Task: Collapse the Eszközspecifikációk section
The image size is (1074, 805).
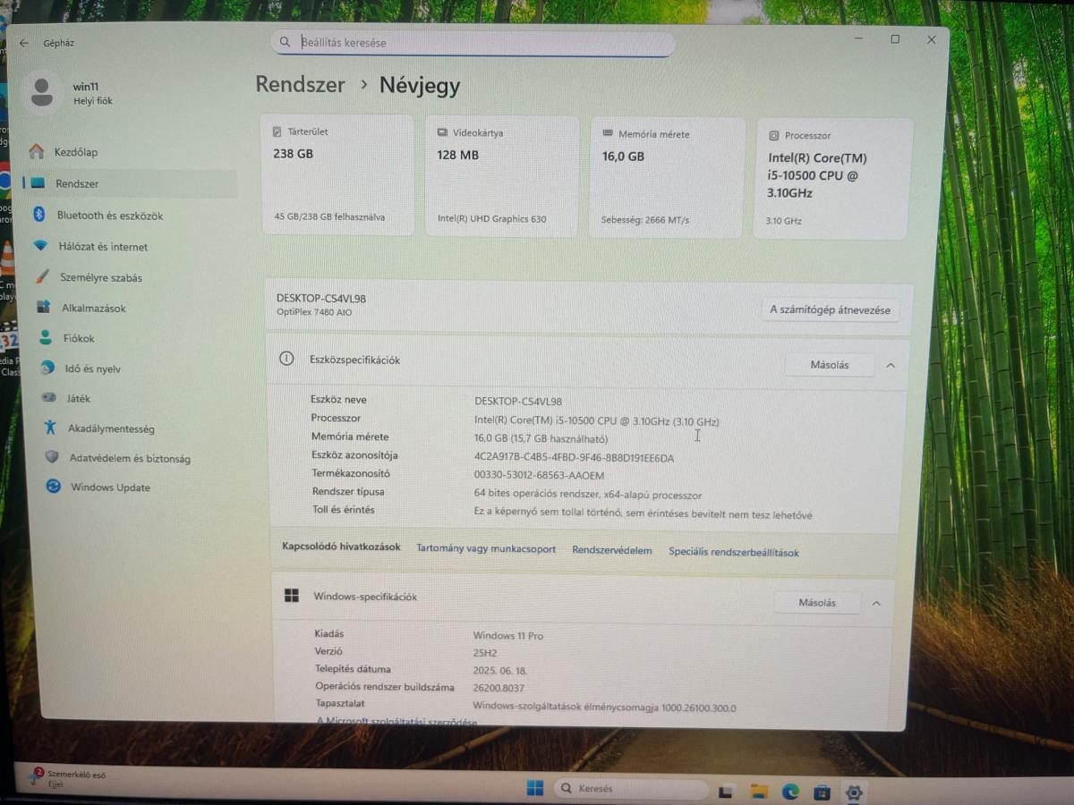Action: click(890, 365)
